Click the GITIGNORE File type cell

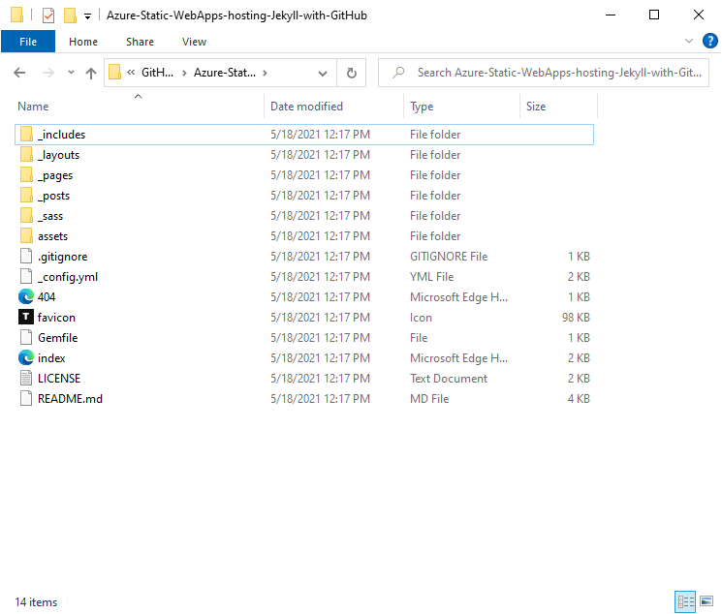click(x=449, y=257)
